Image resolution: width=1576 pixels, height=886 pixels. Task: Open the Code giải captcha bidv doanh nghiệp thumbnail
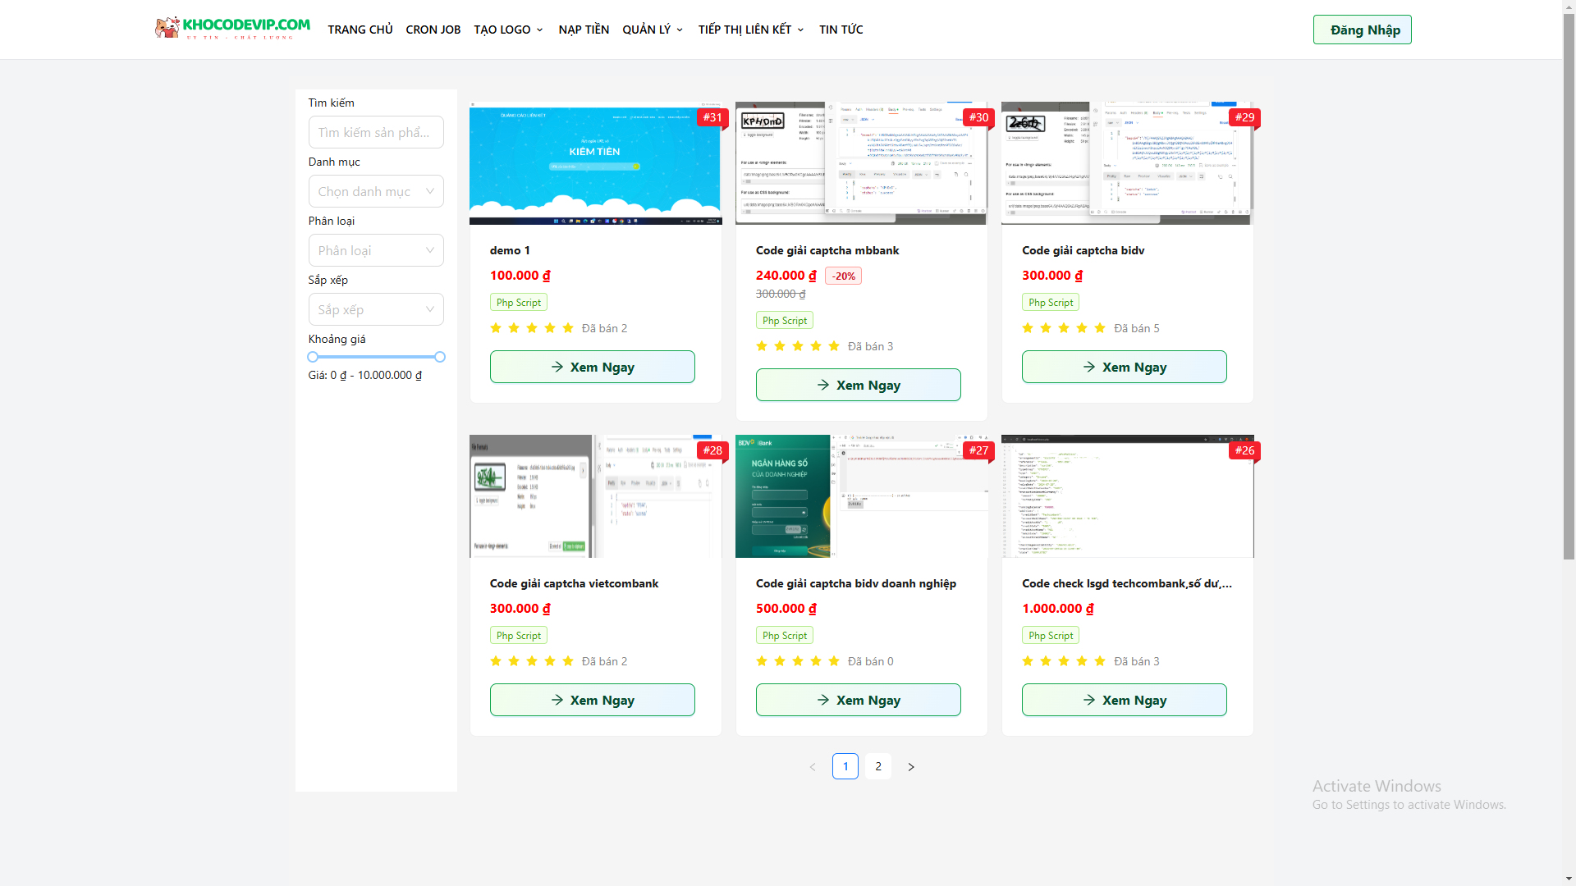[860, 496]
